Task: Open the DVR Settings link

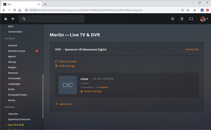Action: 67,66
